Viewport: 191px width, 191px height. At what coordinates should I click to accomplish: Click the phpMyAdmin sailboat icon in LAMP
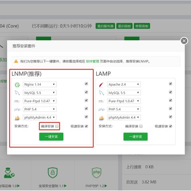click(101, 118)
